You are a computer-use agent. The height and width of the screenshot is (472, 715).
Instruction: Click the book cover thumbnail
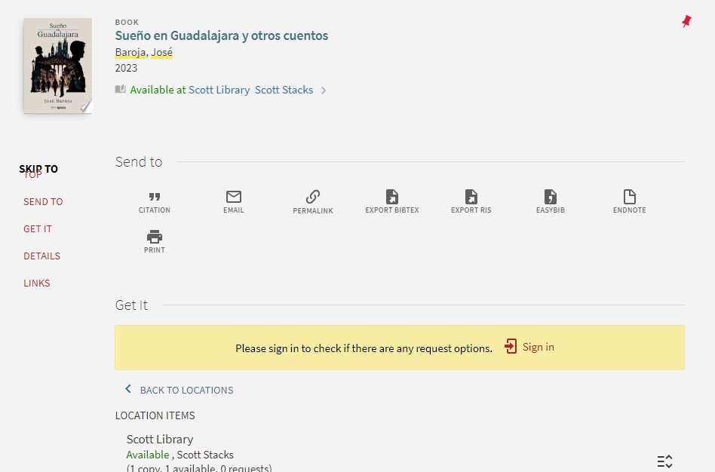click(57, 66)
